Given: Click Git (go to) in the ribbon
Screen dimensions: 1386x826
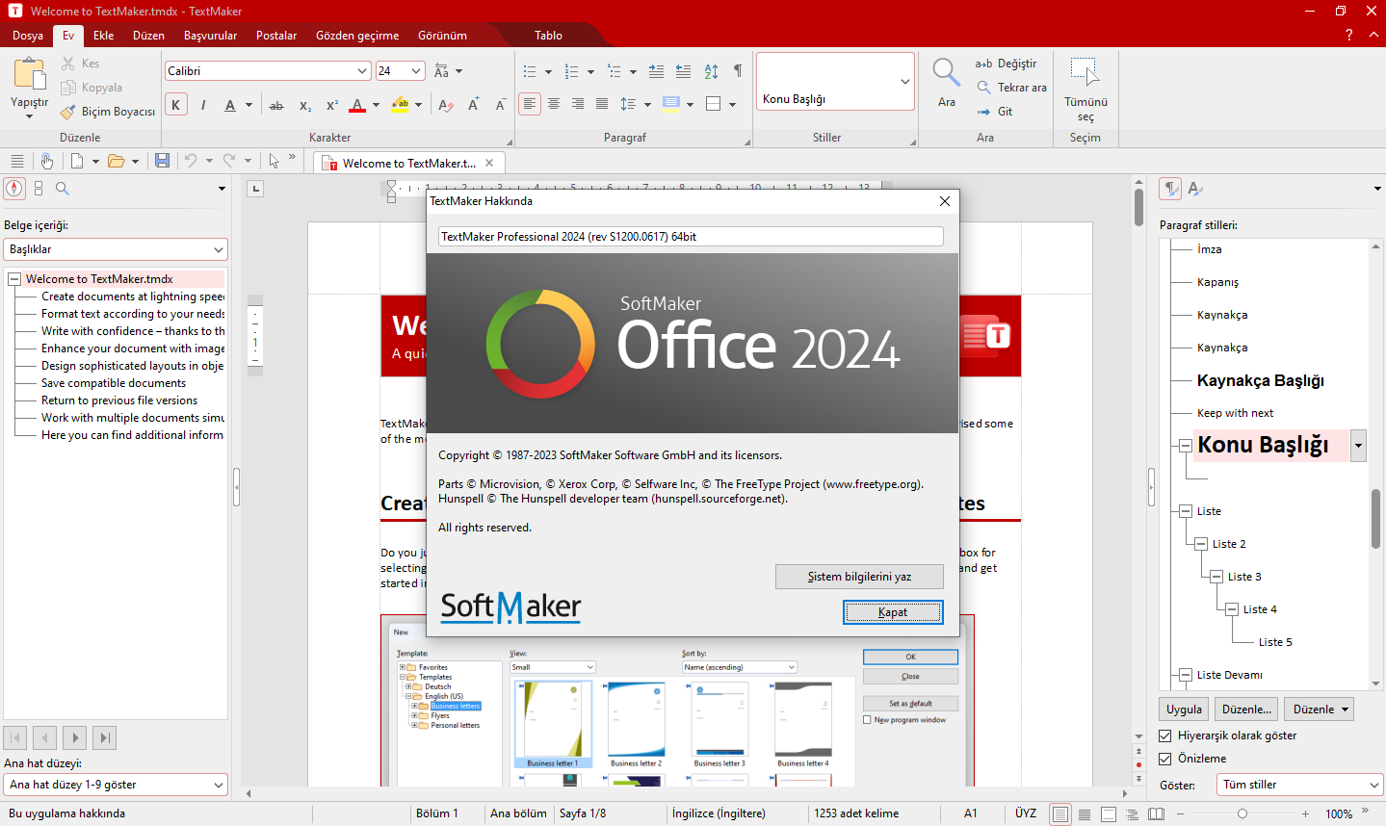Looking at the screenshot, I should 995,112.
